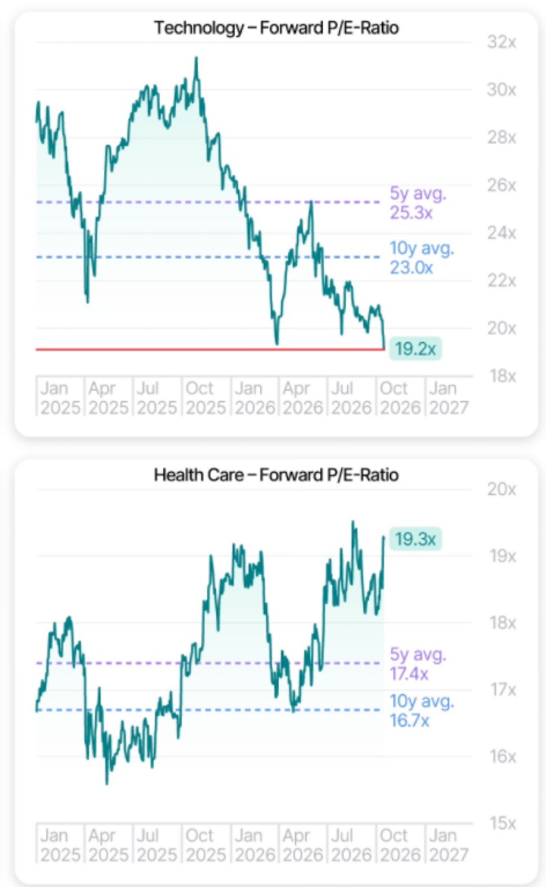Click the 15x label on Health Care axis

click(x=501, y=823)
